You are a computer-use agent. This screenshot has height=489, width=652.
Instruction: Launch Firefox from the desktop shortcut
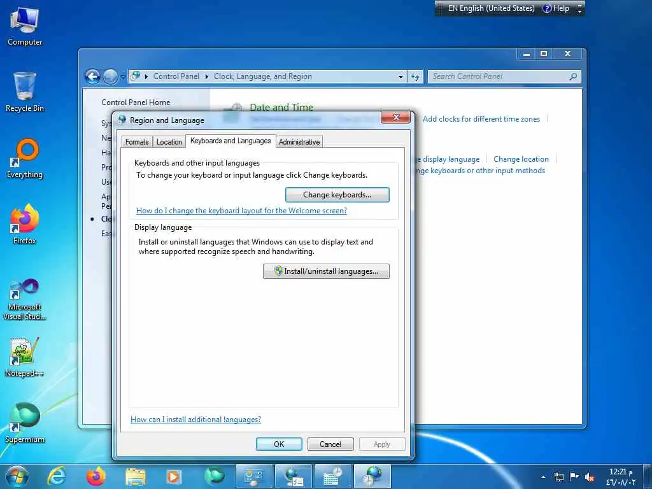click(25, 224)
